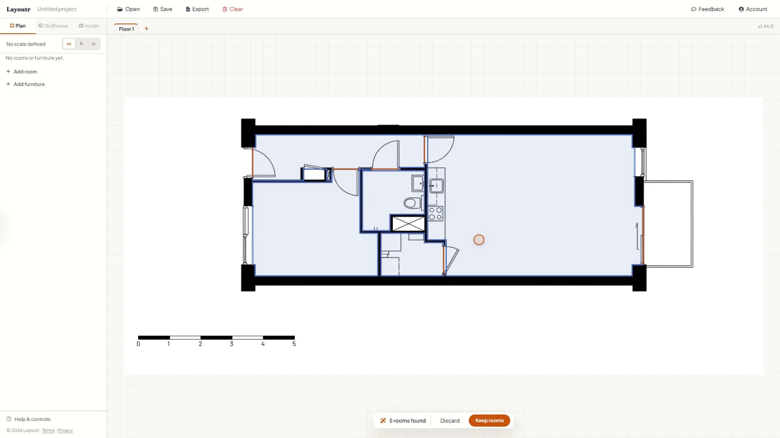Click the '5 rooms found' text
780x438 pixels.
[407, 421]
